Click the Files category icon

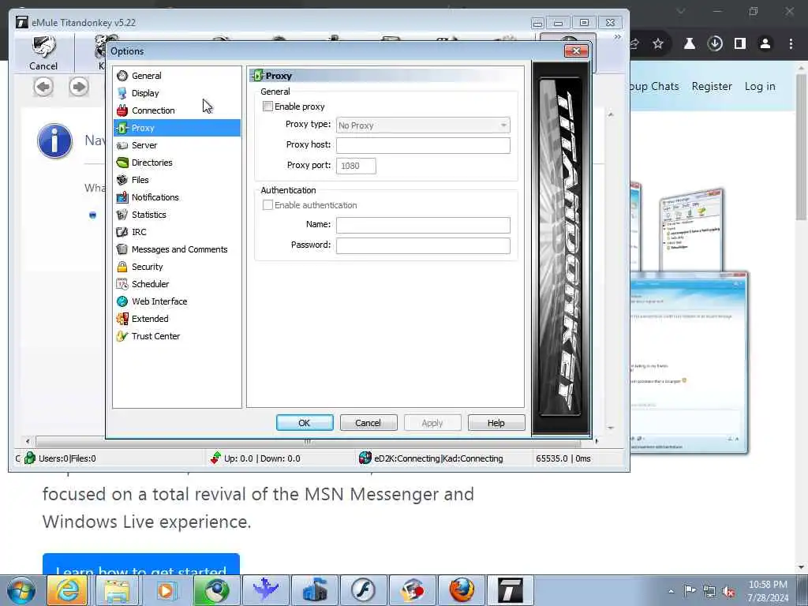click(x=122, y=180)
